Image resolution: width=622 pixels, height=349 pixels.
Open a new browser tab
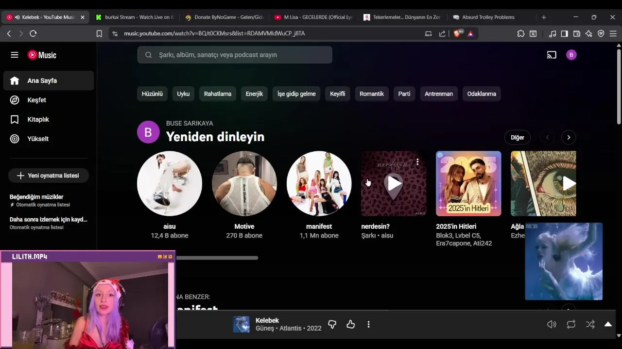tap(544, 17)
